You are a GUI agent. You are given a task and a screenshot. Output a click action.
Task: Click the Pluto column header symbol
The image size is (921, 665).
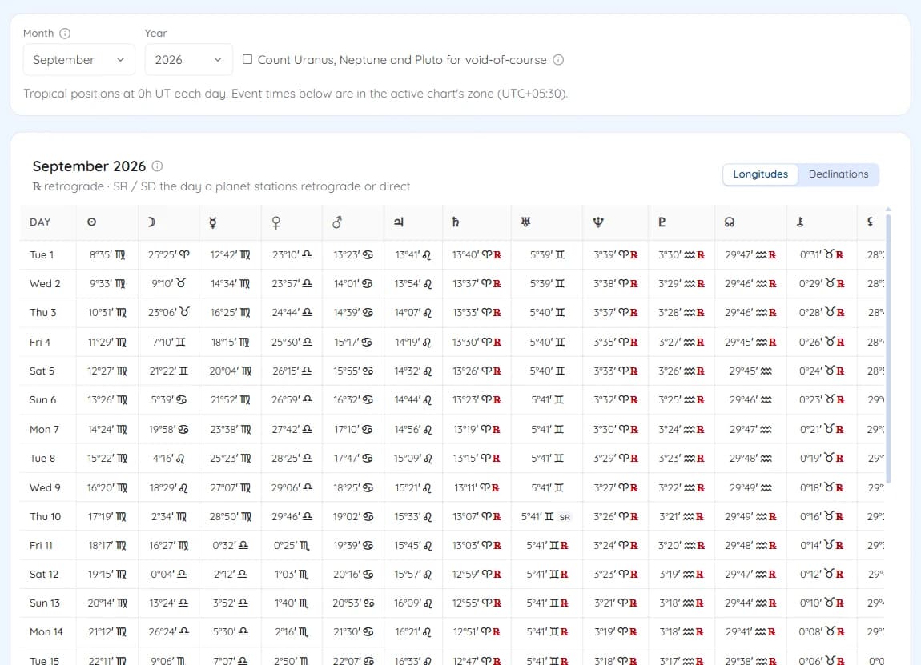(662, 222)
